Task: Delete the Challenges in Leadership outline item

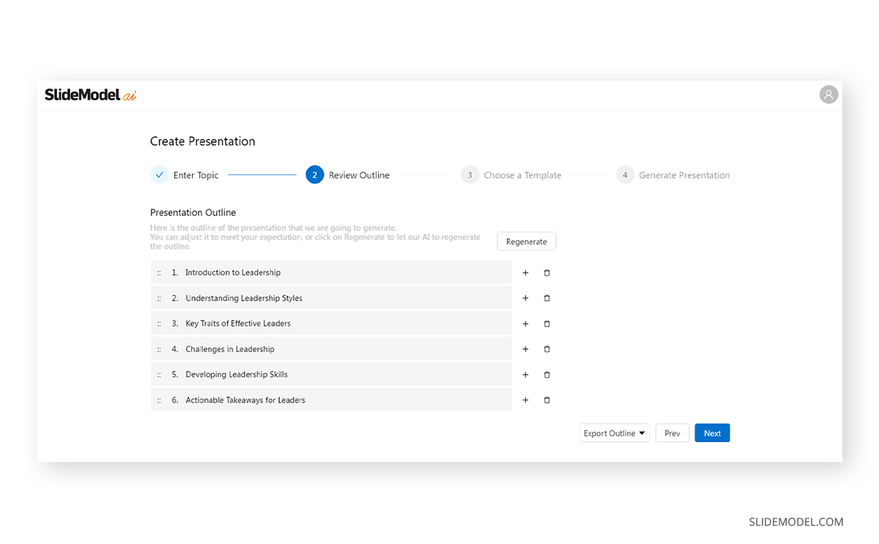Action: pos(547,349)
